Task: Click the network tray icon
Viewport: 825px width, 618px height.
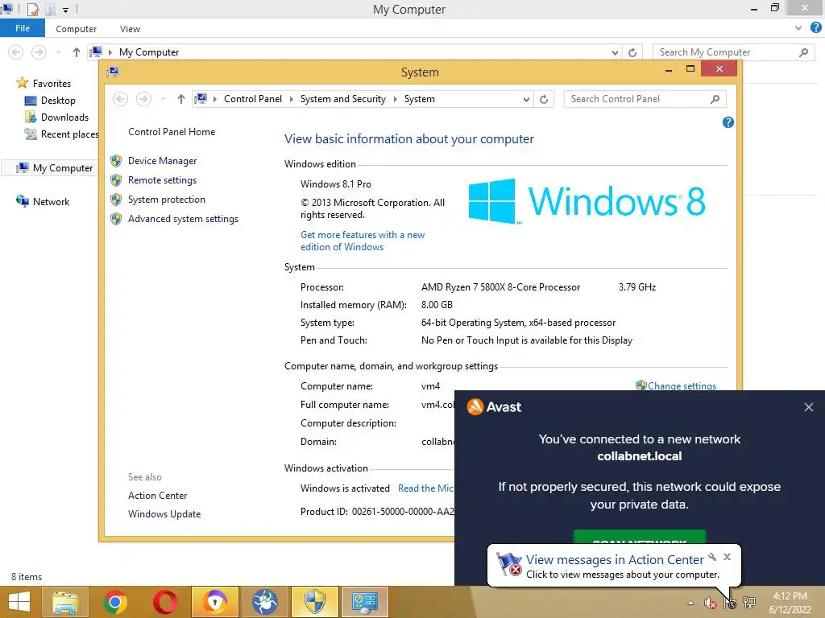Action: 749,603
